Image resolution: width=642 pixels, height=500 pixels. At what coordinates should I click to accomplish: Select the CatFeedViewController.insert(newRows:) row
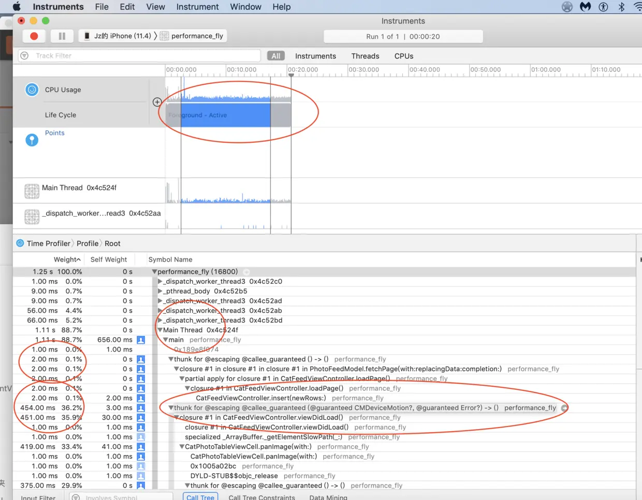click(324, 398)
